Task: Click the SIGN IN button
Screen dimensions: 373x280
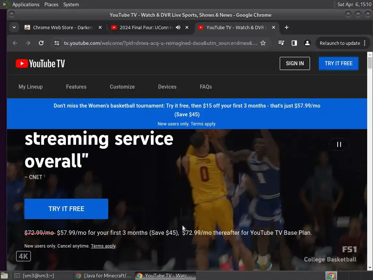Action: pos(295,63)
